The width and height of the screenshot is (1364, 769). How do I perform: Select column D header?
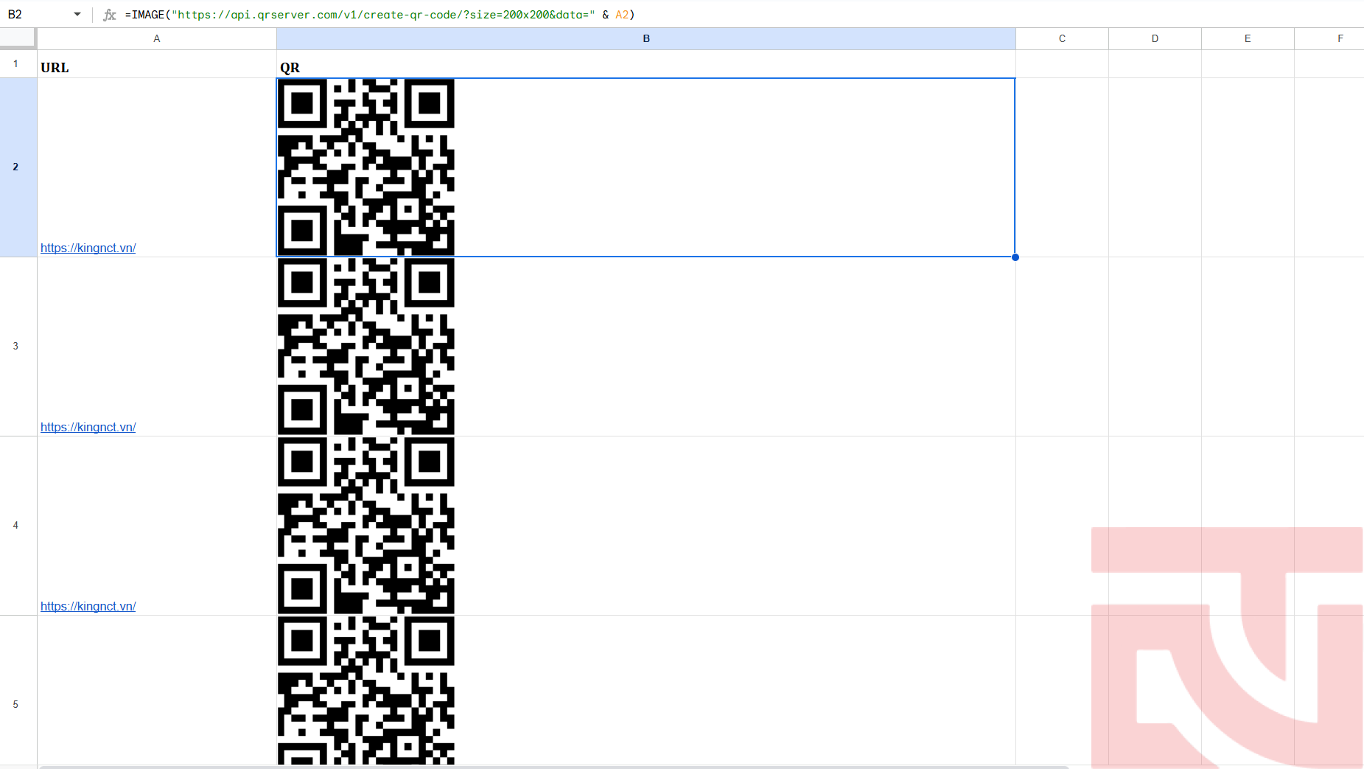1155,38
